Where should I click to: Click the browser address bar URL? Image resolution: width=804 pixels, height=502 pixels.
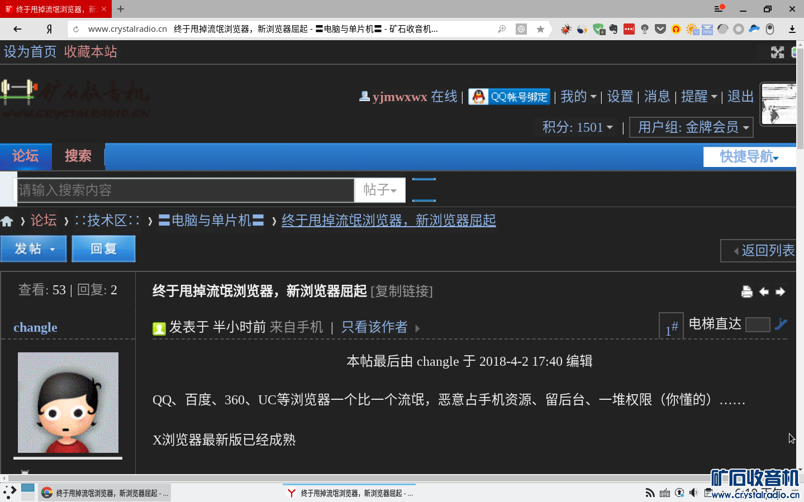(127, 29)
